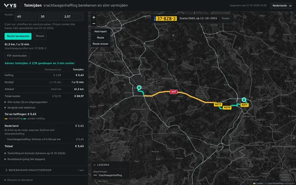Image resolution: width=296 pixels, height=185 pixels.
Task: Click the '1 aan' restrictions count
Action: [81, 170]
